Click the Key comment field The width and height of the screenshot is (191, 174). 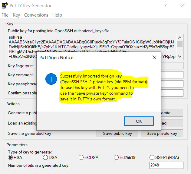pyautogui.click(x=172, y=75)
